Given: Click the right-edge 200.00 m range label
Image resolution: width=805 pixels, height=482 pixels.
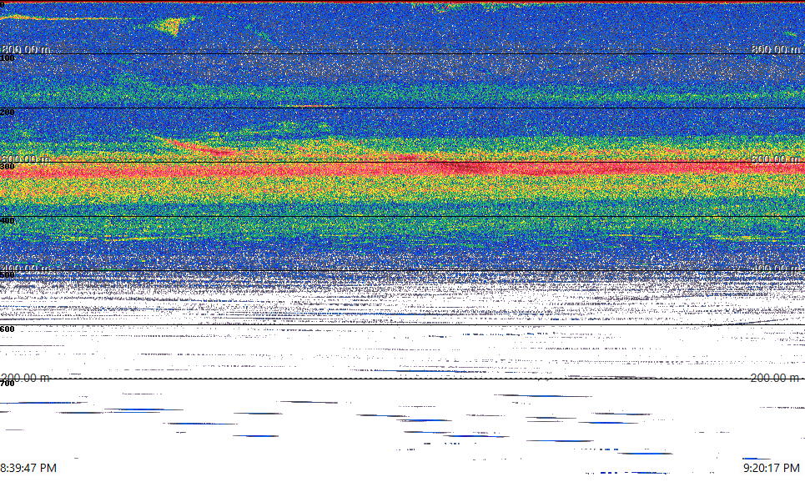Looking at the screenshot, I should point(776,378).
